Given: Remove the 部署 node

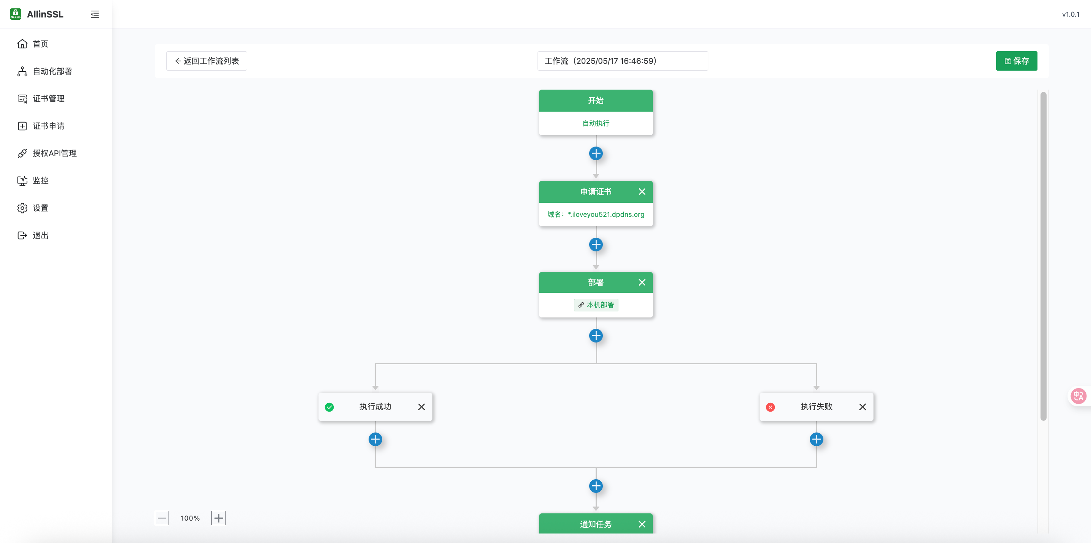Looking at the screenshot, I should [642, 283].
